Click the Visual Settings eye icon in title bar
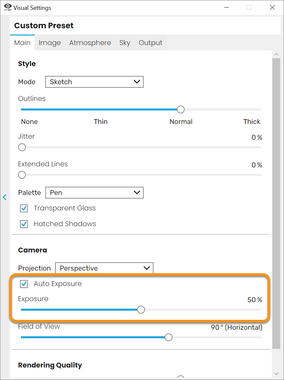This screenshot has width=284, height=380. [x=8, y=7]
